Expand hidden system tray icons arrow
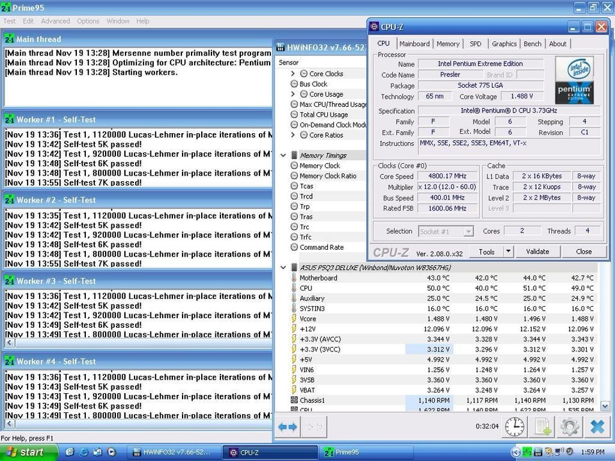615x461 pixels. pos(516,453)
